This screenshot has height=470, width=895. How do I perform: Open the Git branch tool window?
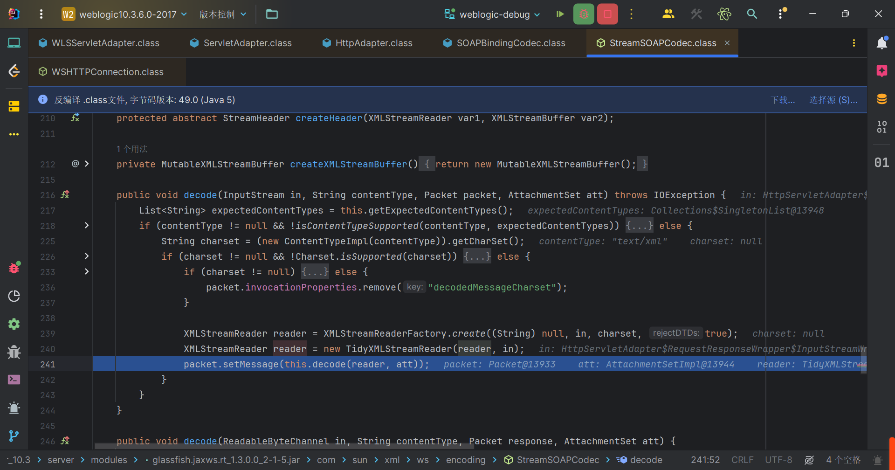[x=14, y=436]
